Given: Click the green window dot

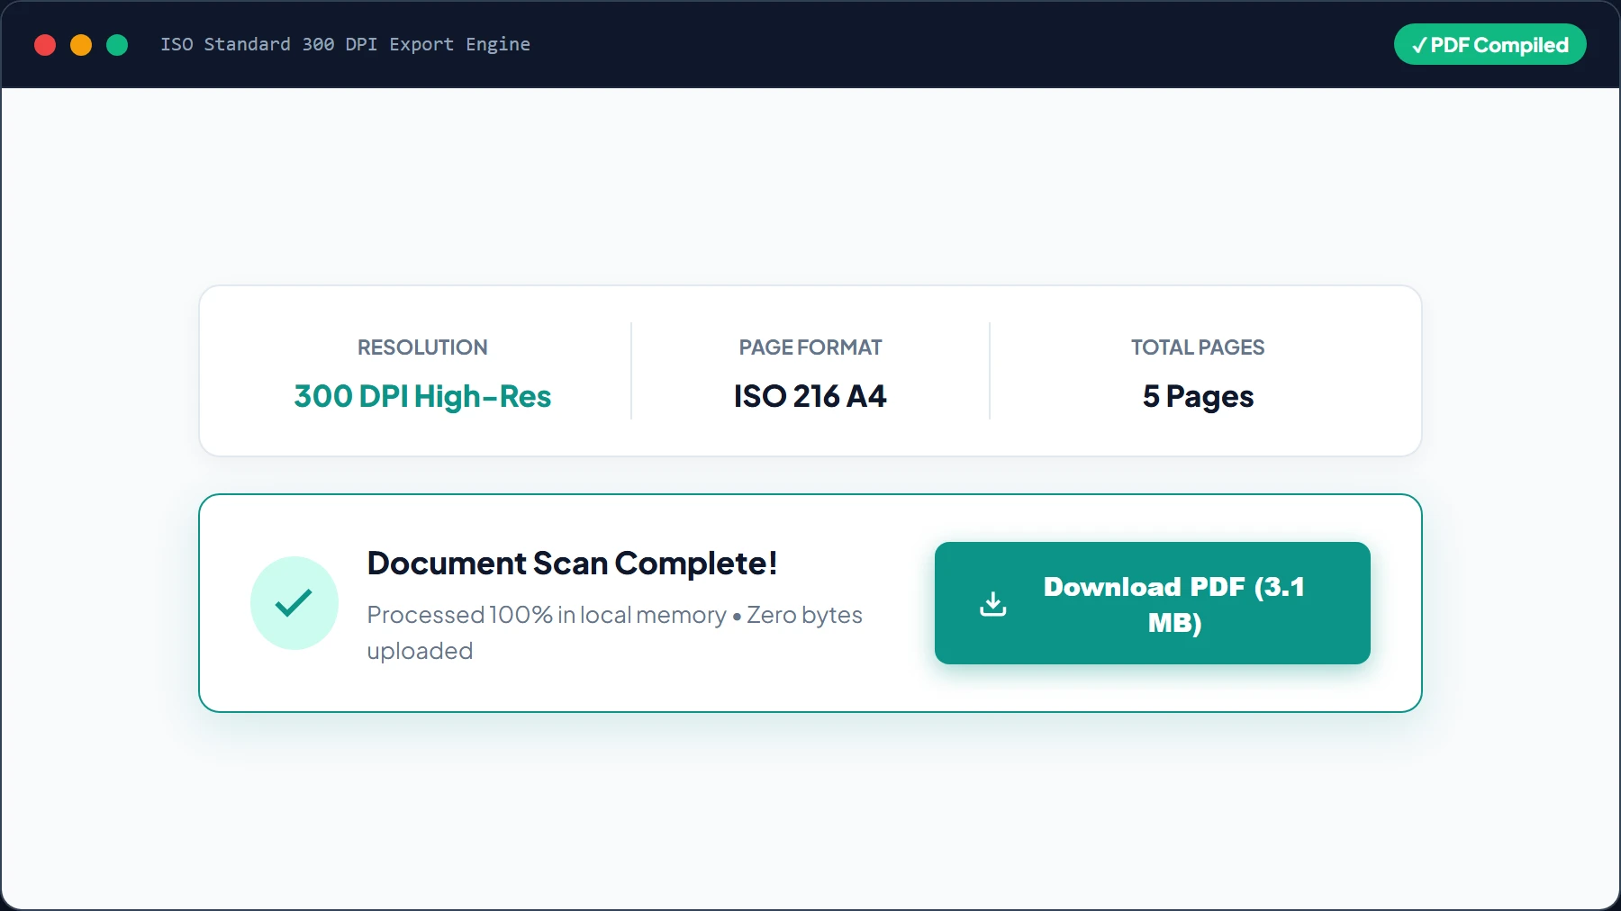Looking at the screenshot, I should (x=117, y=45).
